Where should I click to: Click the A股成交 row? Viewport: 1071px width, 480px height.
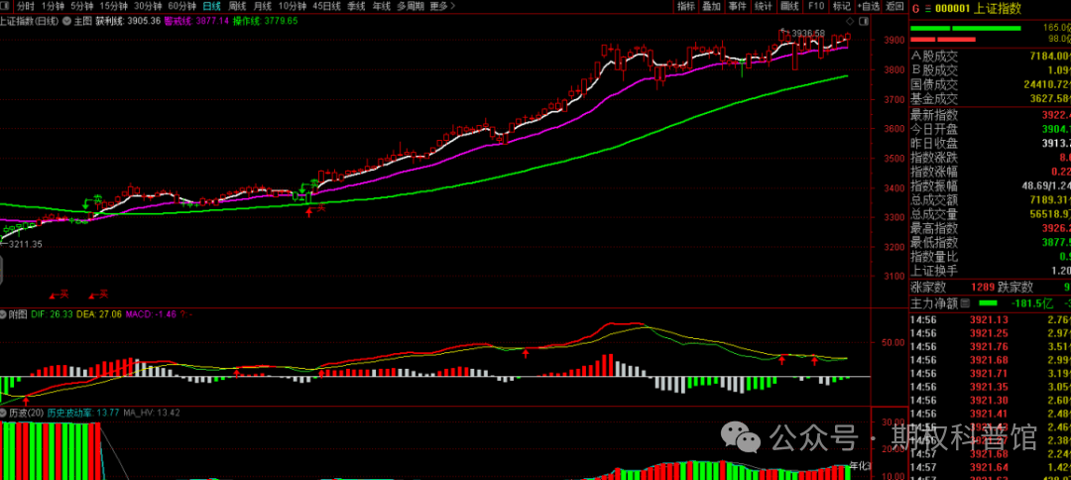(990, 55)
